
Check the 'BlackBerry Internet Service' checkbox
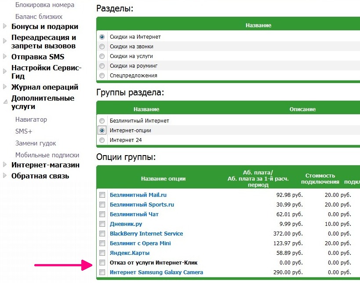coord(102,234)
